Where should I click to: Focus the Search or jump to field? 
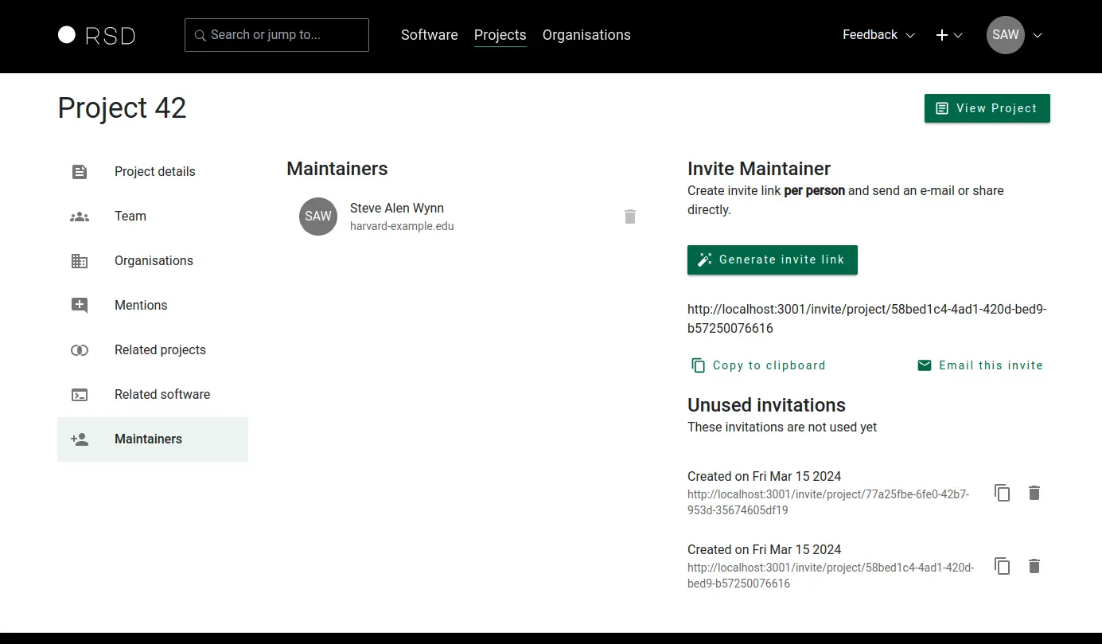(x=277, y=35)
